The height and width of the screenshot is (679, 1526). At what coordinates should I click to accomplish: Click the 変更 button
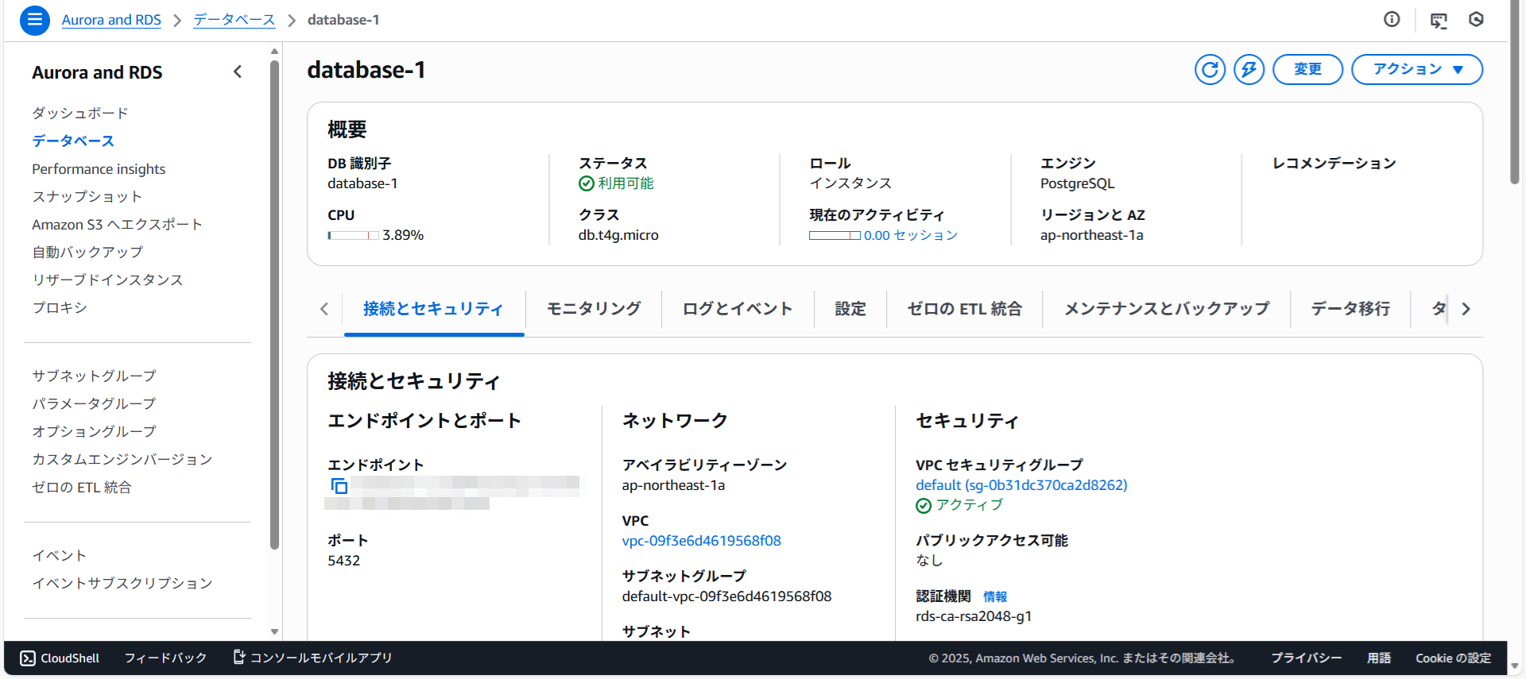[1307, 70]
